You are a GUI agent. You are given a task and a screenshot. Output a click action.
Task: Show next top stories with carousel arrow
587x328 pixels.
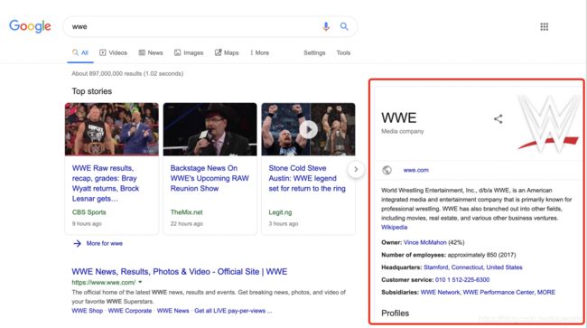356,170
